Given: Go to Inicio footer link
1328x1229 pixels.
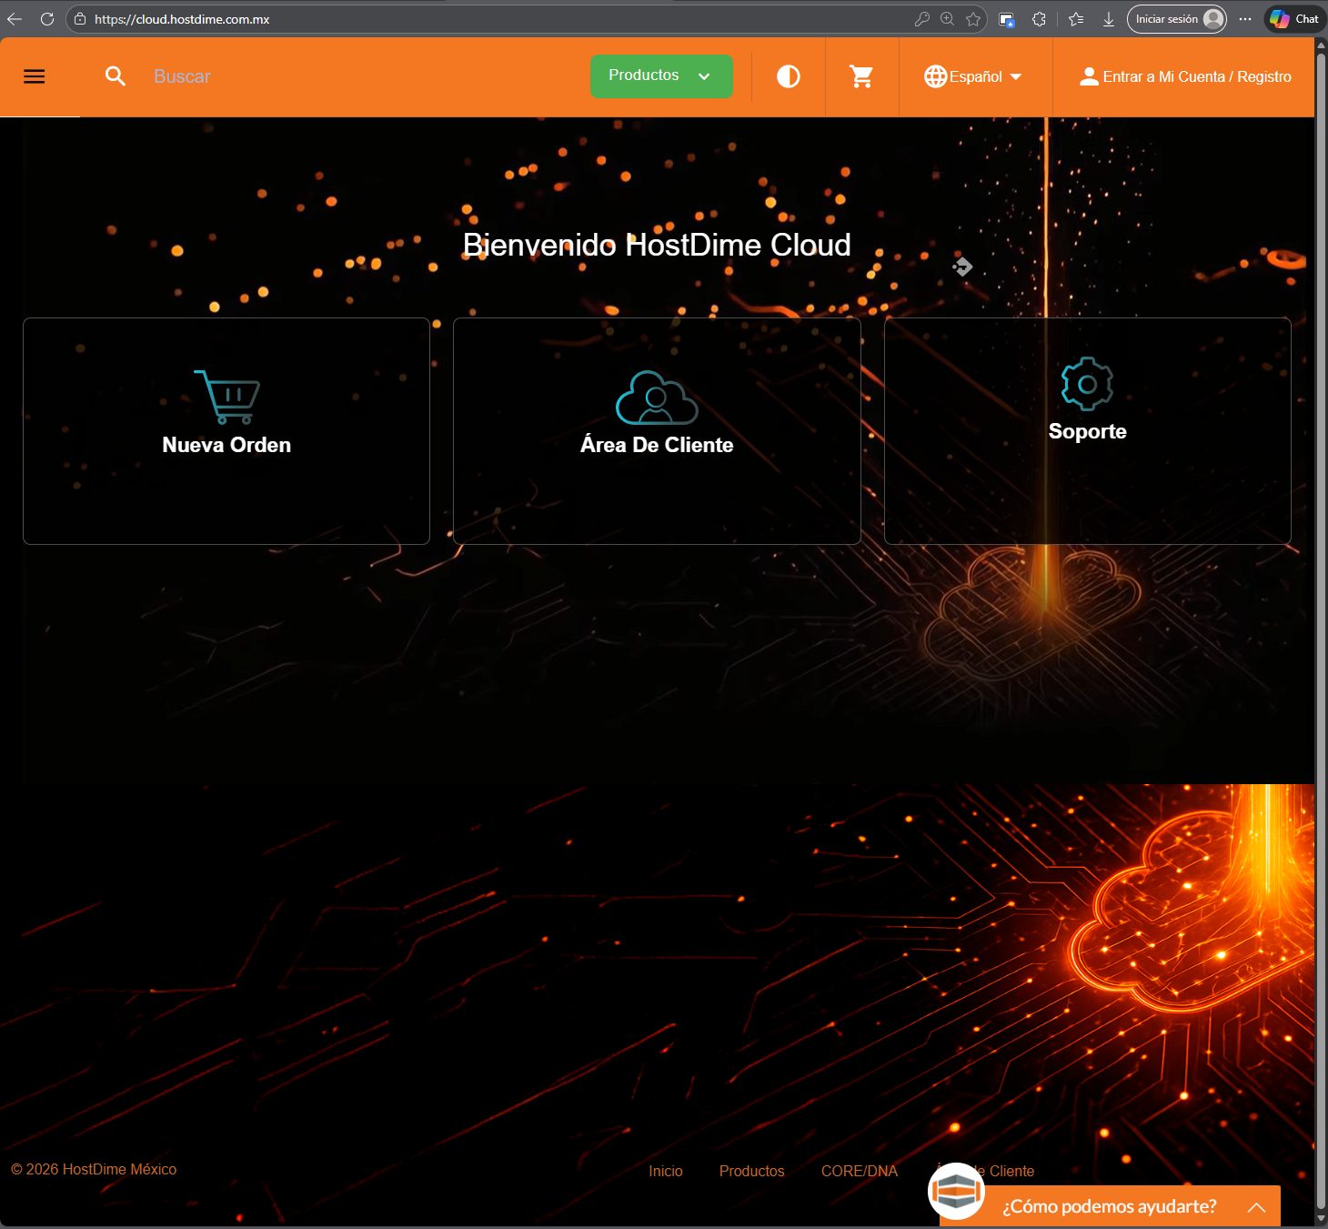Looking at the screenshot, I should coord(665,1171).
